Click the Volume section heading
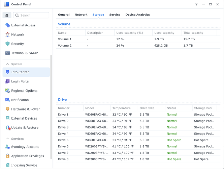 click(64, 24)
